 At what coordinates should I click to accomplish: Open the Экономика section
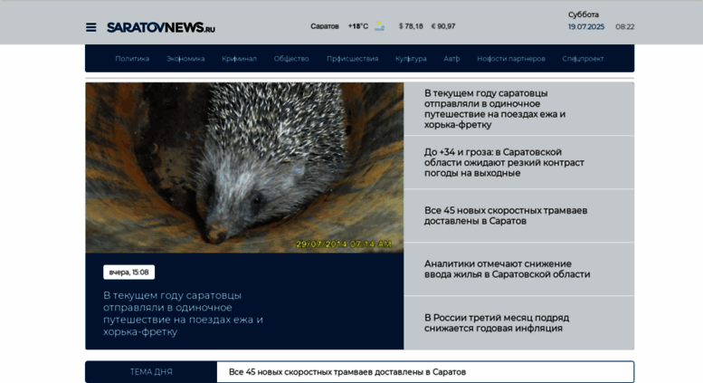[185, 59]
